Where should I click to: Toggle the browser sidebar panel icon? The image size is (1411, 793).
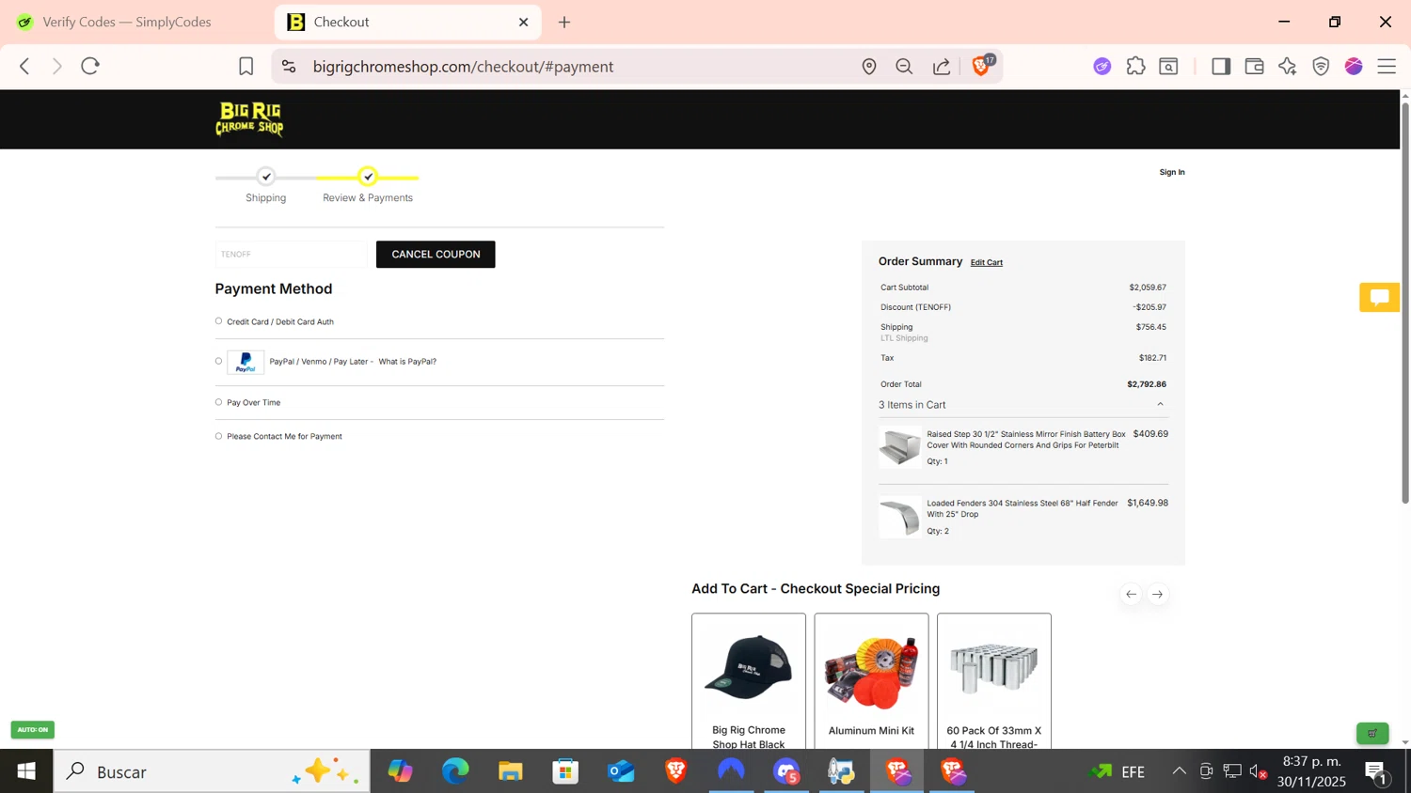click(1221, 67)
